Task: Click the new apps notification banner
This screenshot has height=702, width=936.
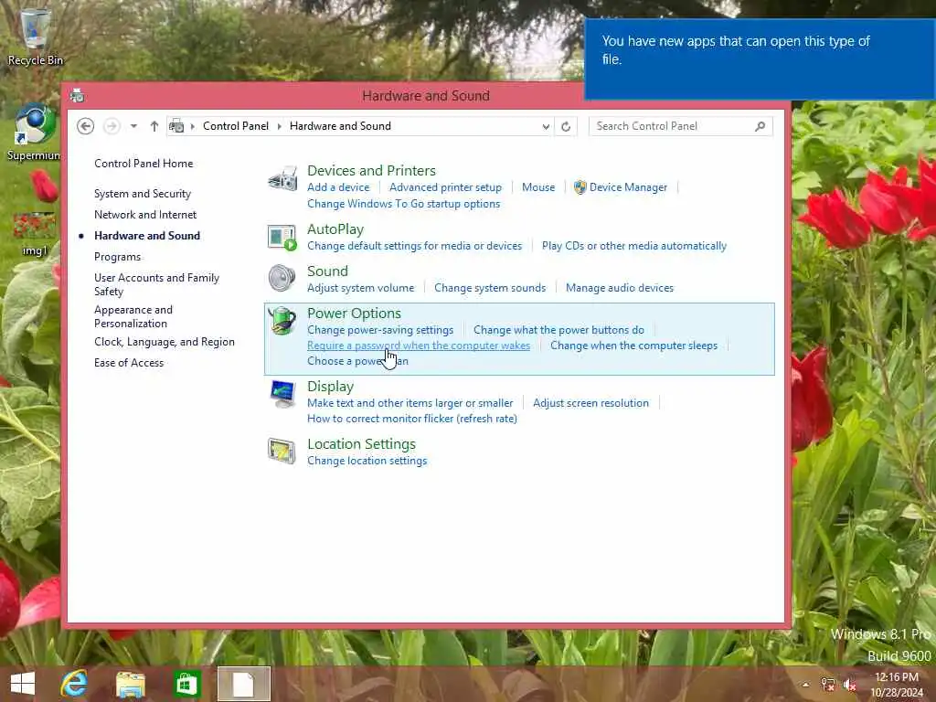Action: (760, 59)
